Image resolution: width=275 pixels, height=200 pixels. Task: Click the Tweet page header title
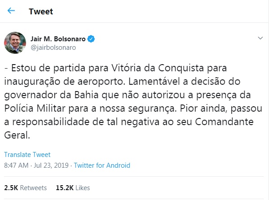pos(40,11)
